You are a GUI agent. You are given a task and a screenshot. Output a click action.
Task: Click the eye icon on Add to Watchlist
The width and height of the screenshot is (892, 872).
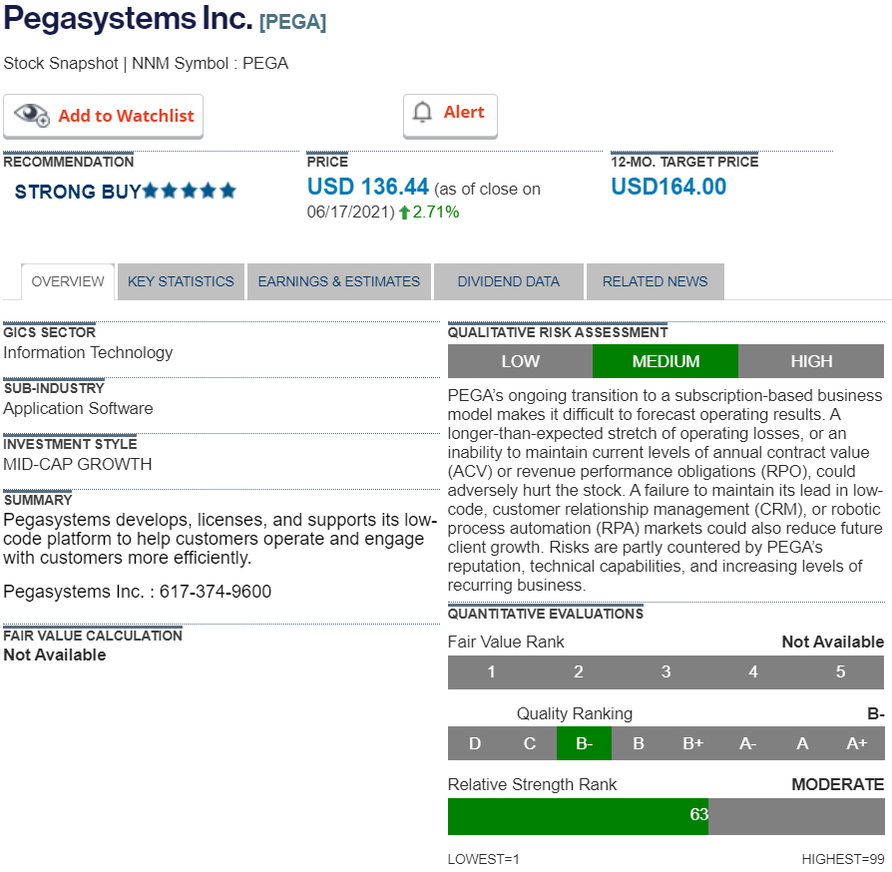[32, 116]
